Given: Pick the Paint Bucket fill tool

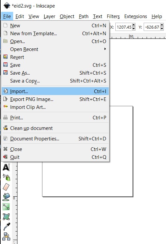Looking at the screenshot, I should tap(6, 197).
